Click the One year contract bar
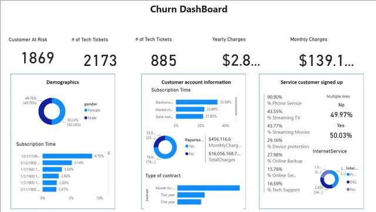 click(x=189, y=201)
